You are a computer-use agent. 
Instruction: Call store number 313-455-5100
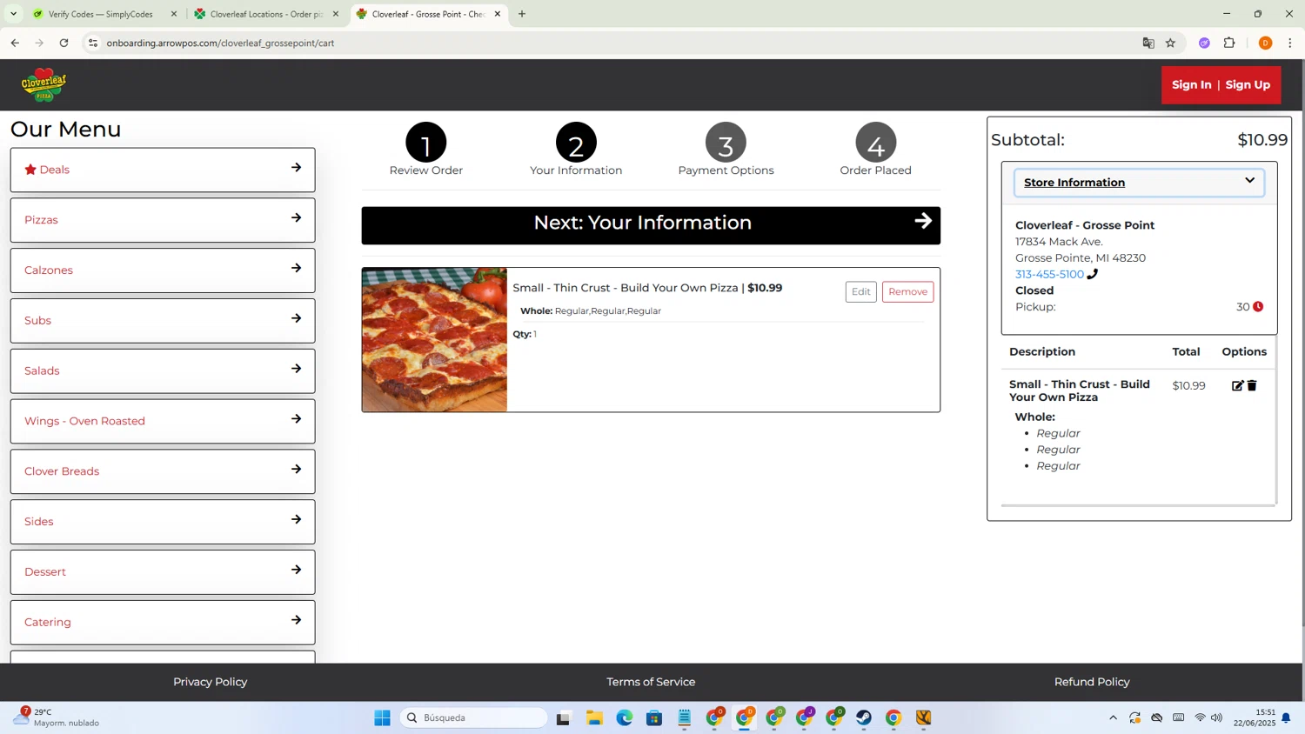[1049, 274]
